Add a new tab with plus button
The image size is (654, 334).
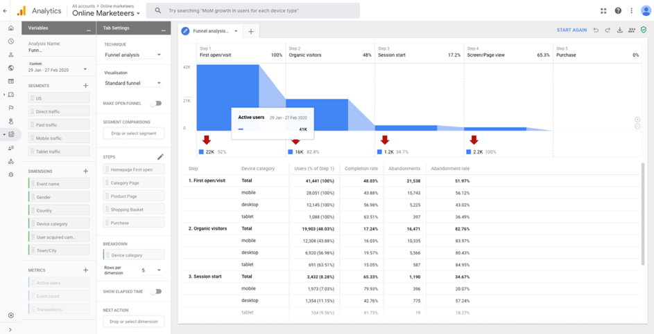tap(251, 31)
